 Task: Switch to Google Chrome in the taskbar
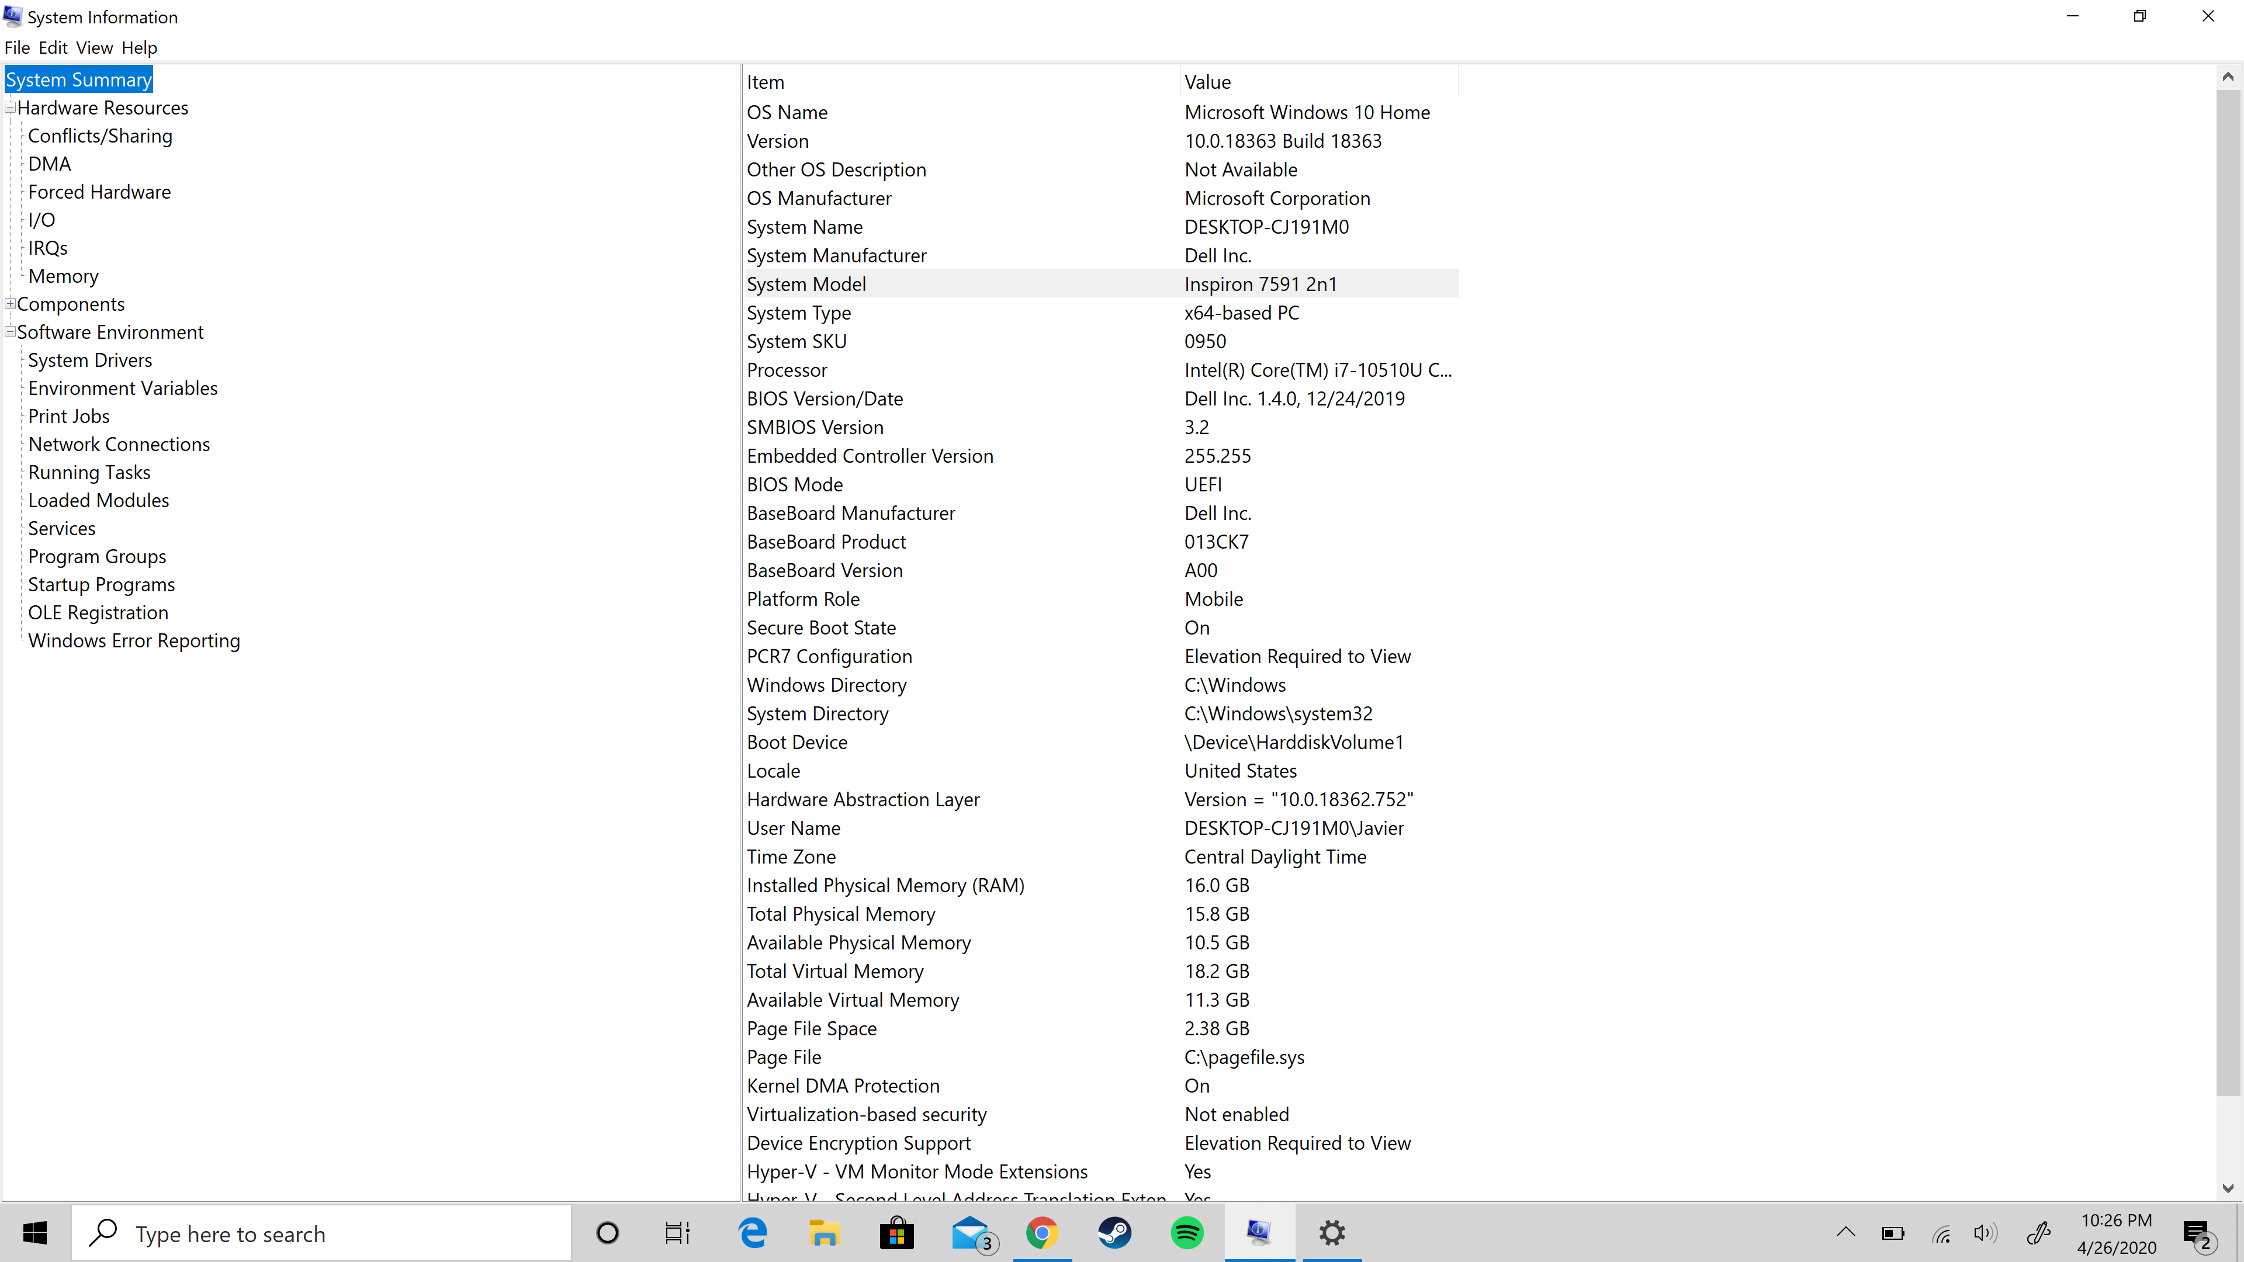[1042, 1233]
